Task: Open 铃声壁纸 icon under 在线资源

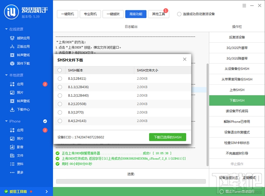Action: 12,55
